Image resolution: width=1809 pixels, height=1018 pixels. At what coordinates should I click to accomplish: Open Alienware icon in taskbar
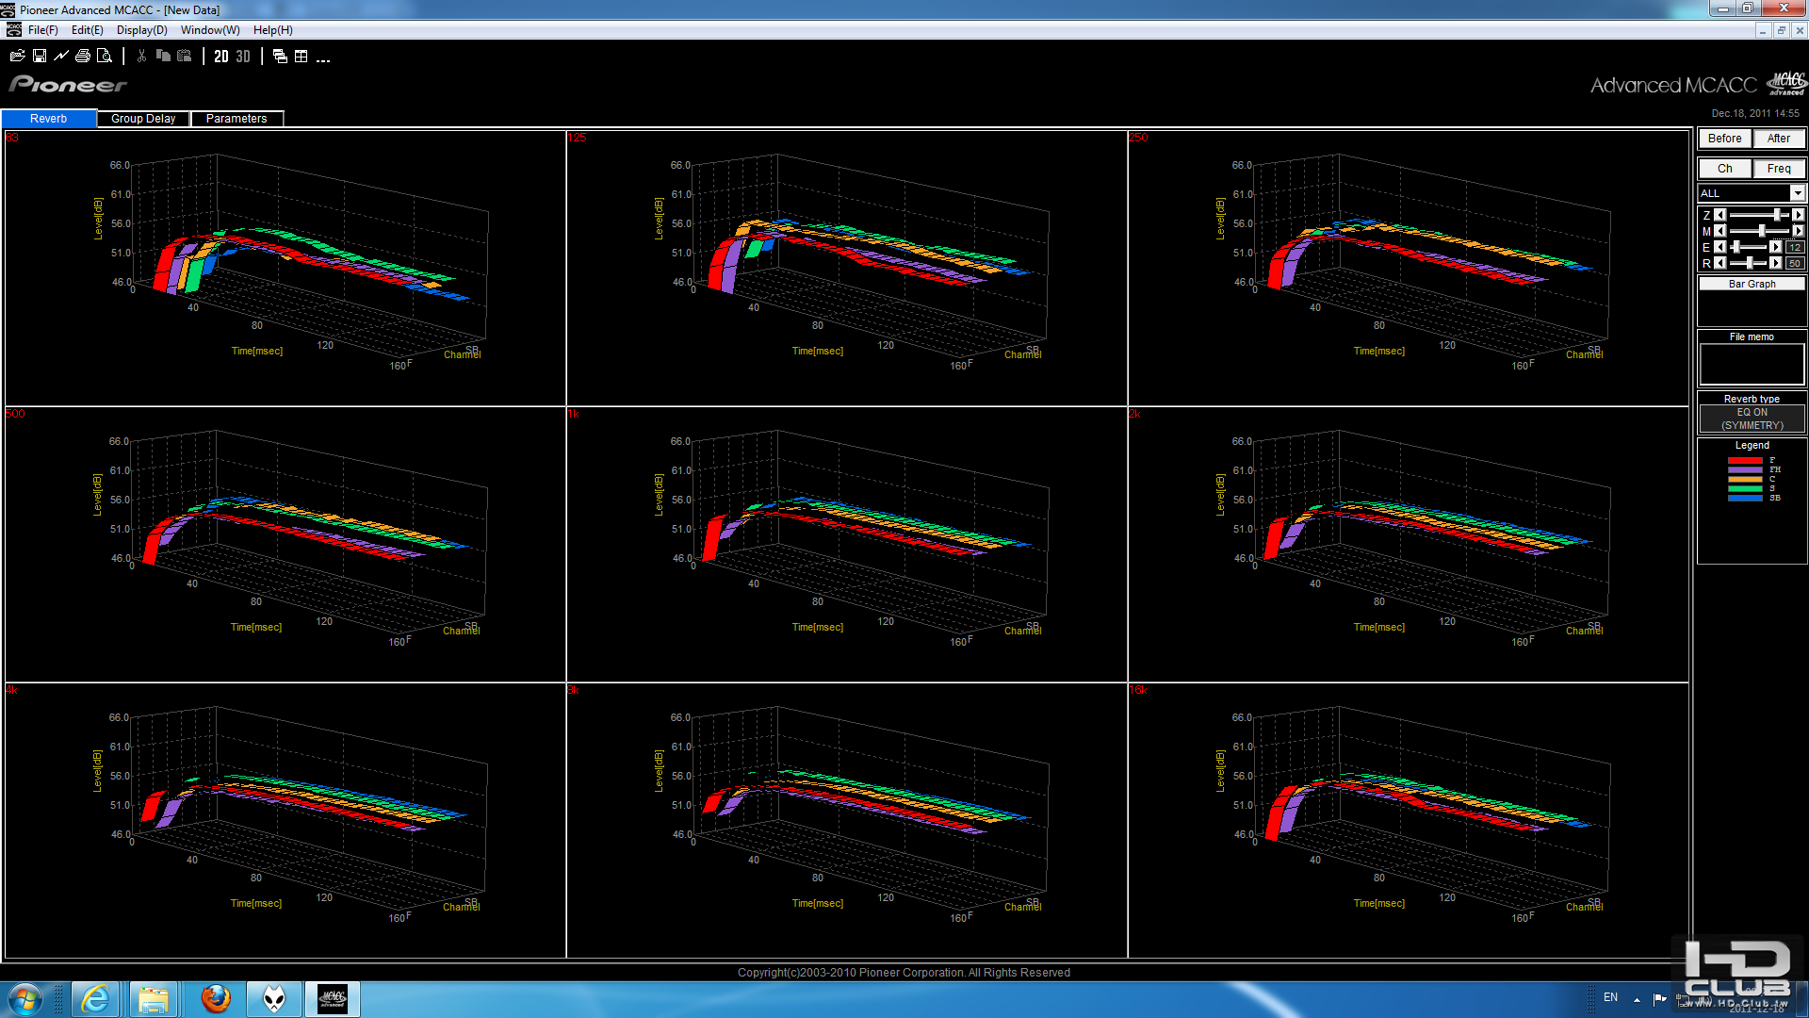tap(274, 999)
